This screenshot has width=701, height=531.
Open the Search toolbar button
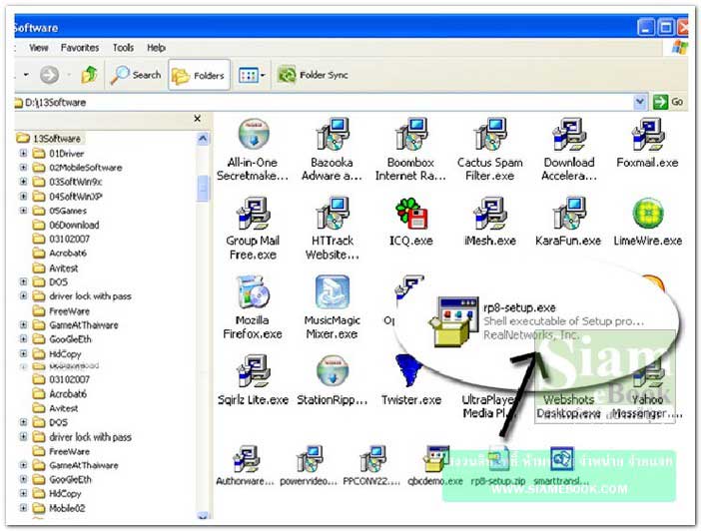(x=136, y=75)
